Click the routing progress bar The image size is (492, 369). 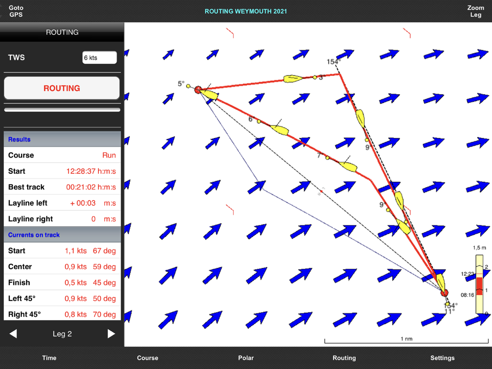pyautogui.click(x=62, y=110)
